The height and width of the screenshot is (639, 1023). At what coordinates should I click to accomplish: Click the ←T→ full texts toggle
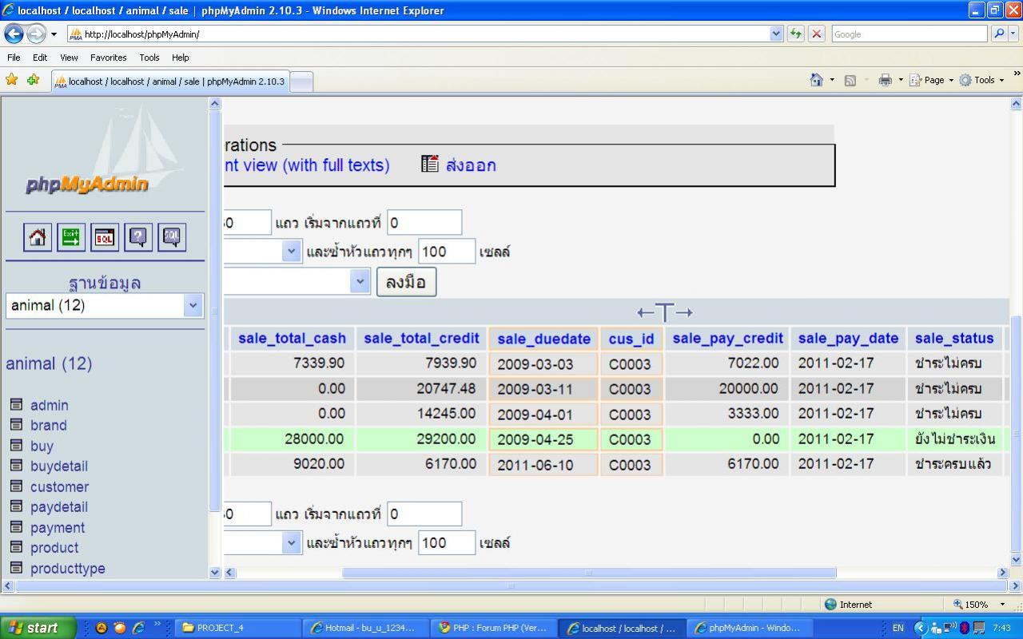coord(664,312)
